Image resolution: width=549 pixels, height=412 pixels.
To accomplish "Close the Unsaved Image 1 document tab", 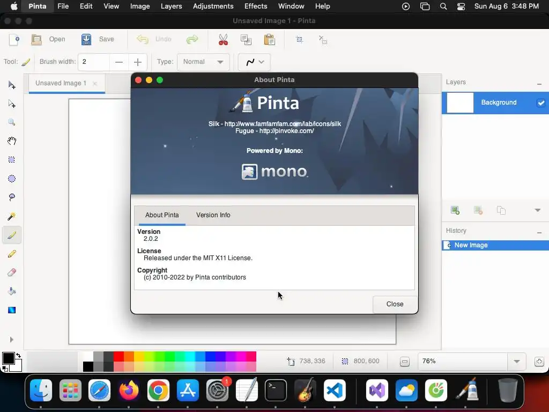I will coord(94,83).
